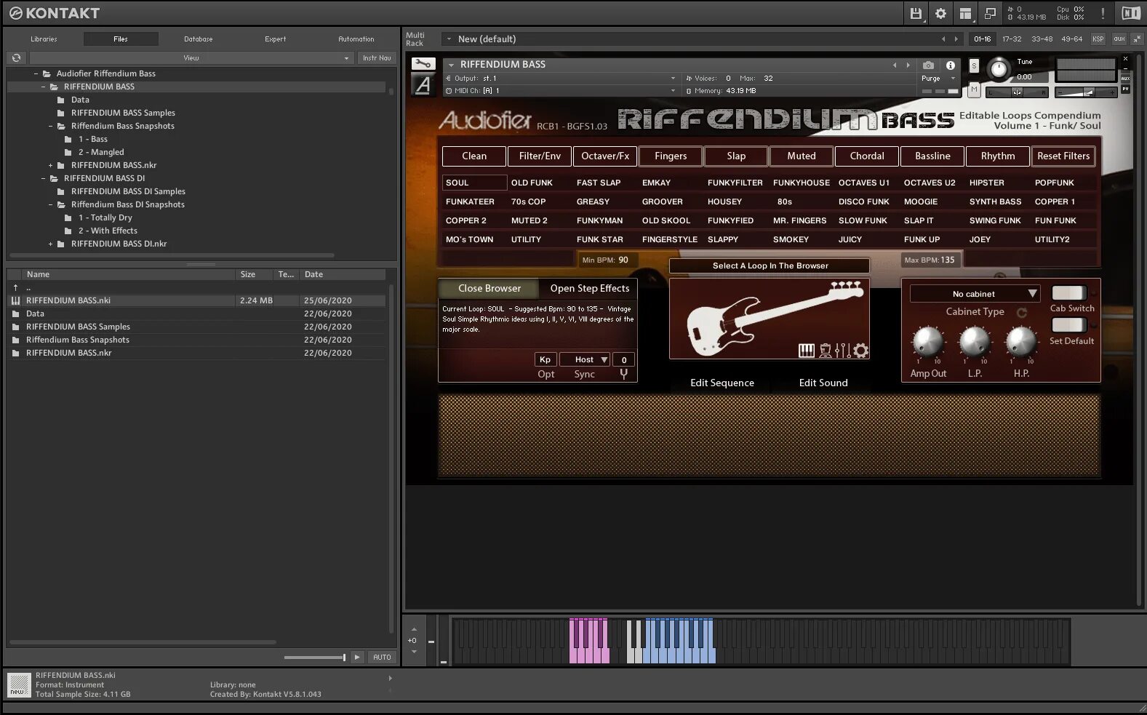Click the tuning fork icon
1147x715 pixels.
[x=623, y=374]
